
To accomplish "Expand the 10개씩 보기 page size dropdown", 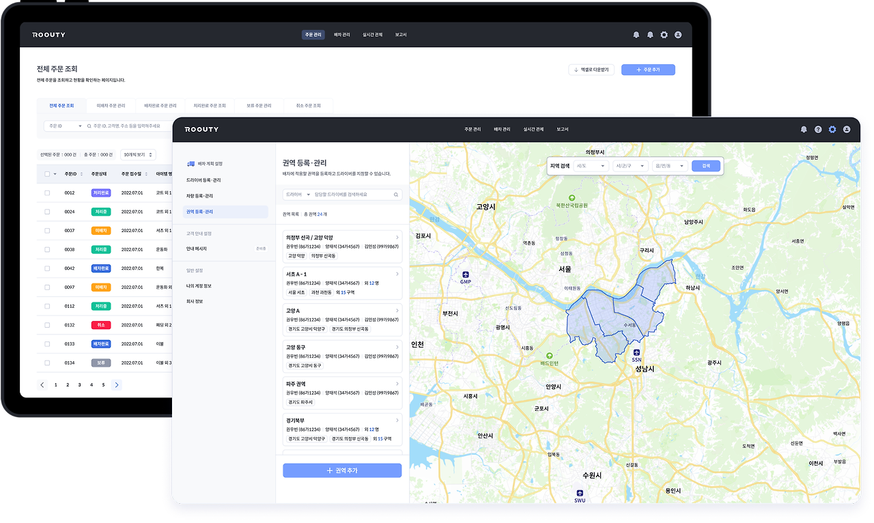I will tap(138, 155).
